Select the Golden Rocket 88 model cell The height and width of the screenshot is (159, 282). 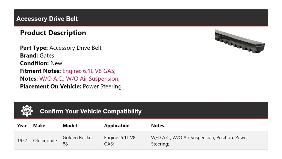click(x=78, y=141)
